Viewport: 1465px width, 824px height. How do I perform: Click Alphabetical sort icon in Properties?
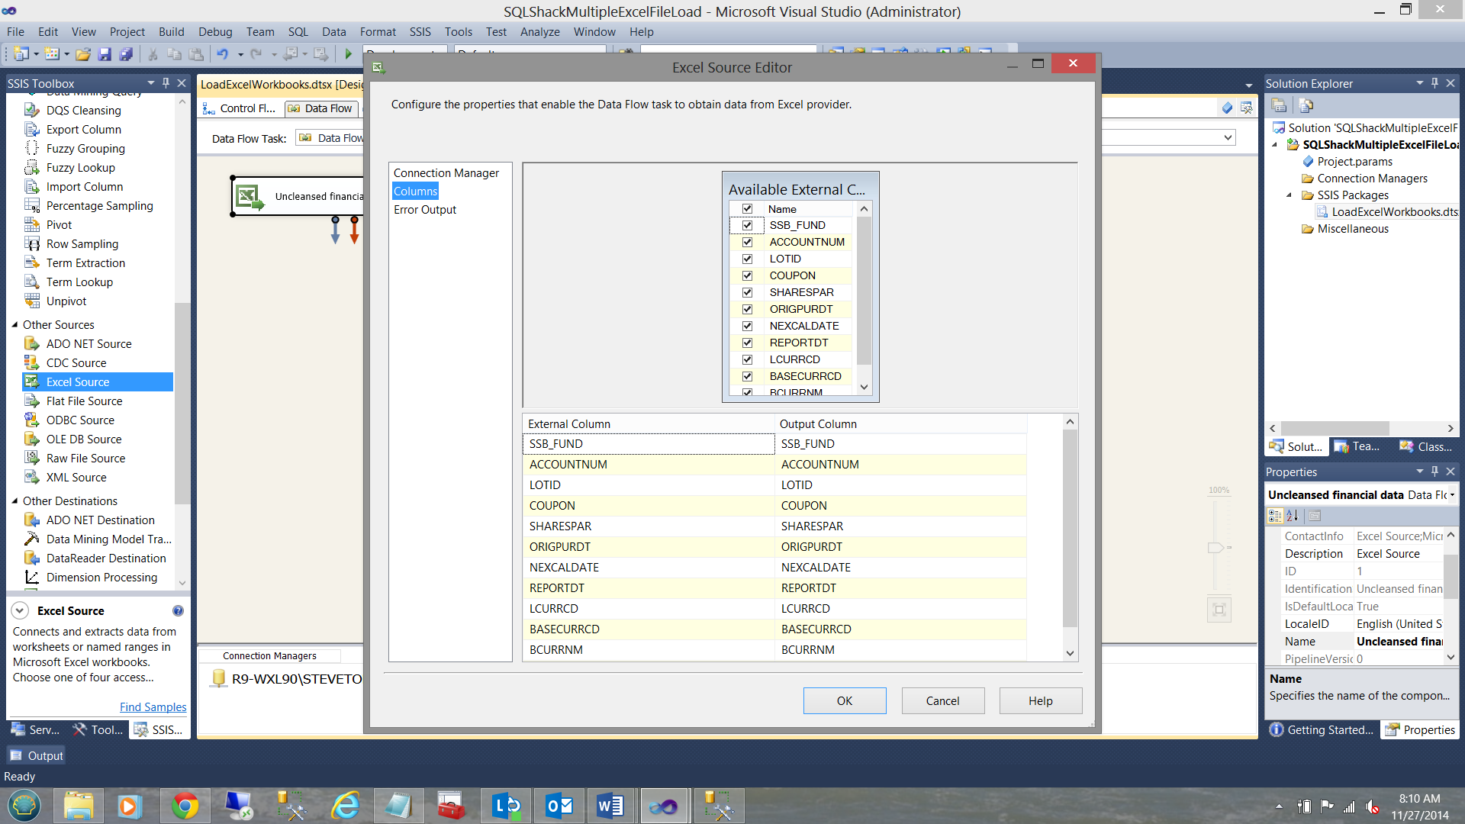click(x=1293, y=516)
